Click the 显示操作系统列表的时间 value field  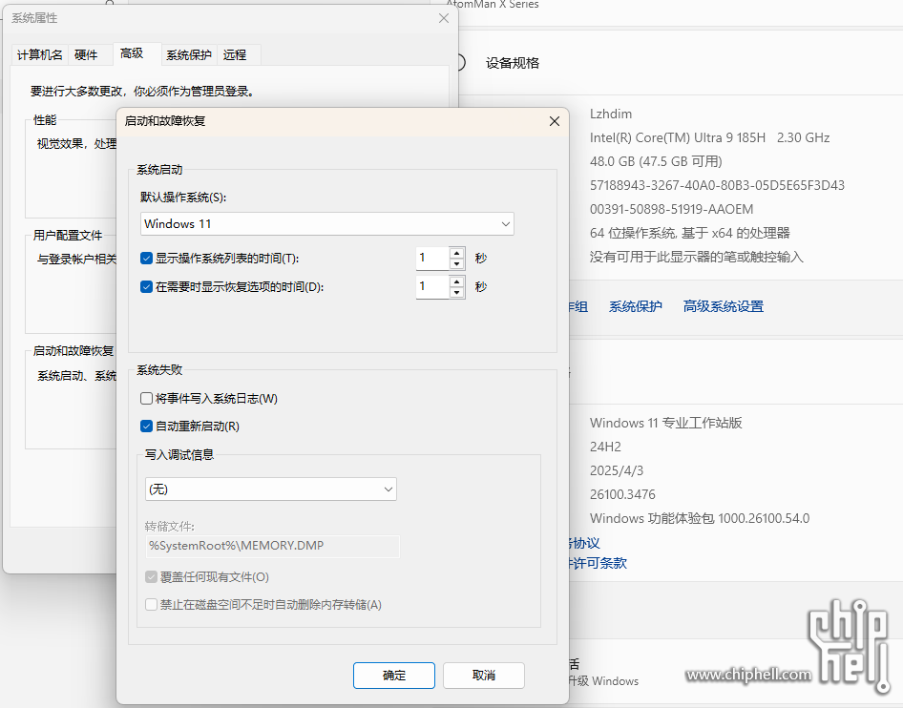point(432,259)
